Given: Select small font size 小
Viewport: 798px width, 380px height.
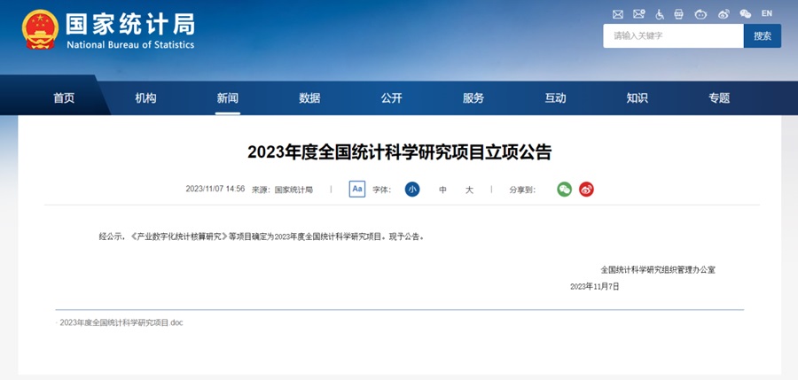Looking at the screenshot, I should [x=412, y=189].
